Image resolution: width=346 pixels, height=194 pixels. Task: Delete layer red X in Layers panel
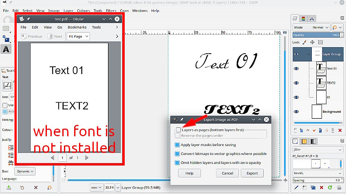pyautogui.click(x=340, y=131)
